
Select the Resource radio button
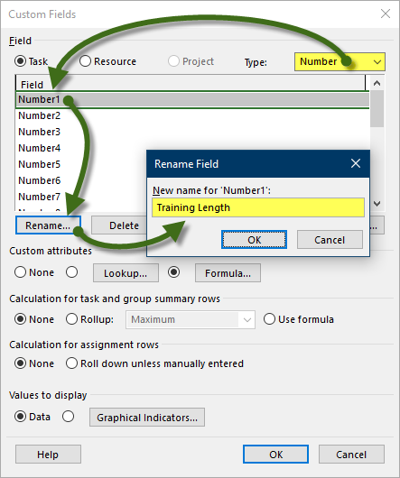click(x=85, y=61)
